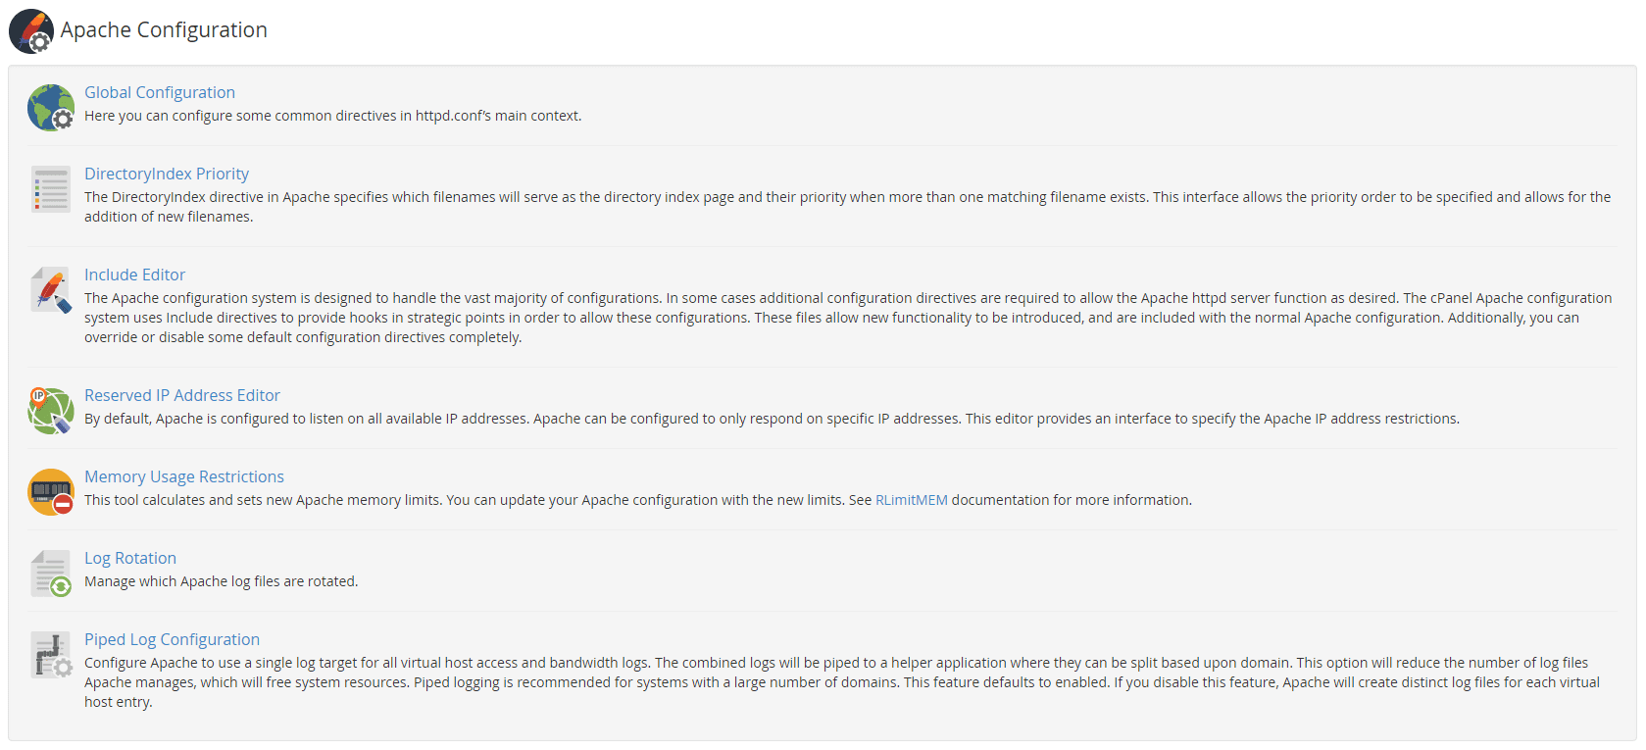Click the Log Rotation document icon
This screenshot has height=750, width=1646.
pos(51,574)
